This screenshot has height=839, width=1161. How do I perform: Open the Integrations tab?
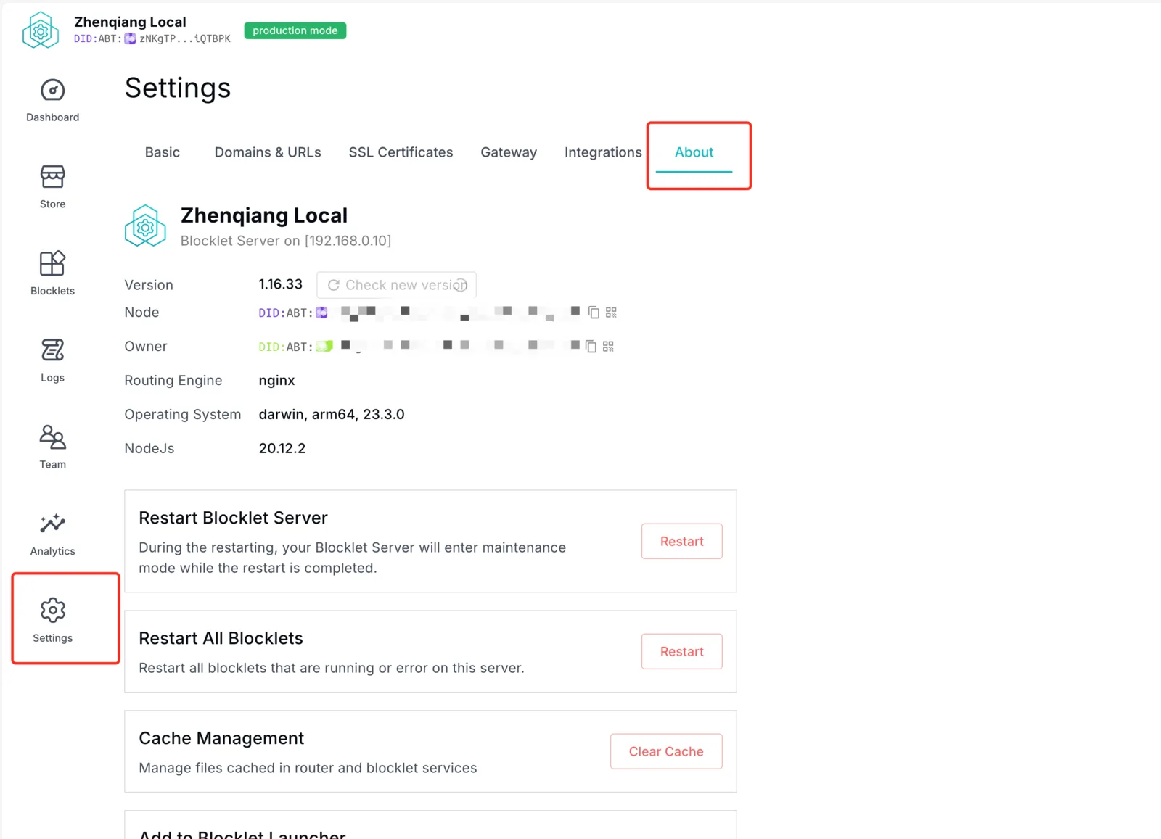click(x=603, y=152)
